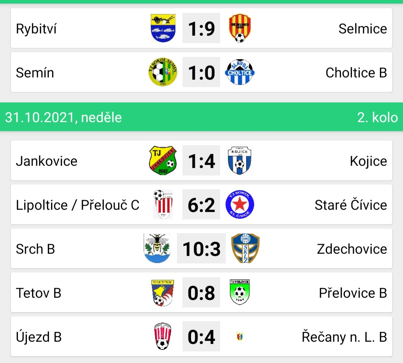Tap the Selmice red-yellow striped crest
The height and width of the screenshot is (363, 403).
point(240,28)
